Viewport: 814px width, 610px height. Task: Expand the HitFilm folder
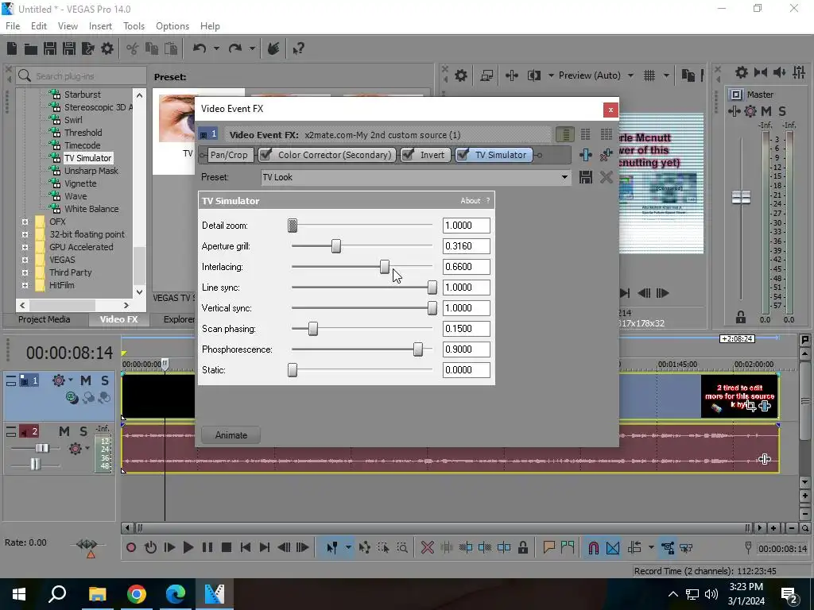25,285
